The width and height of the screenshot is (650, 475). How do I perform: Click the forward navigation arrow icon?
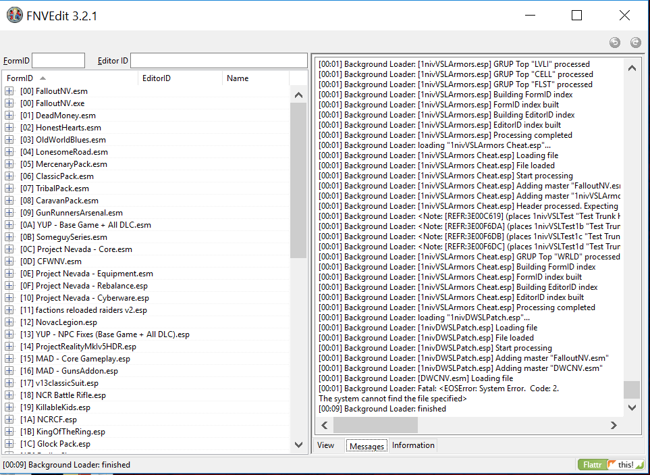point(636,43)
